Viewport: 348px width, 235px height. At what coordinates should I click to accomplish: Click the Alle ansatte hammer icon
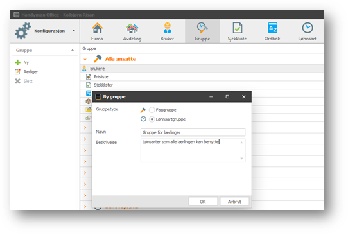(x=98, y=58)
